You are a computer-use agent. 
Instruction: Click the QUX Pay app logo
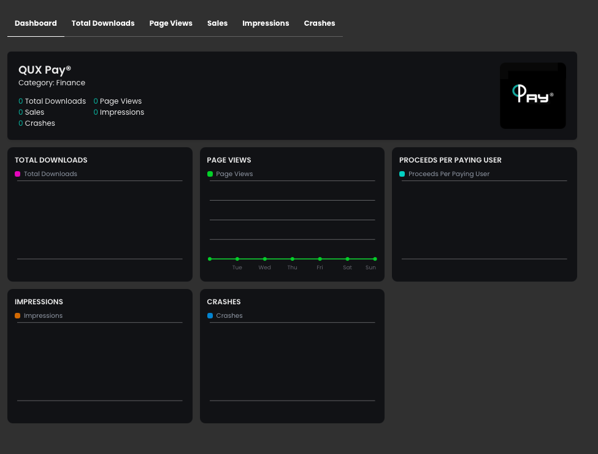tap(532, 96)
